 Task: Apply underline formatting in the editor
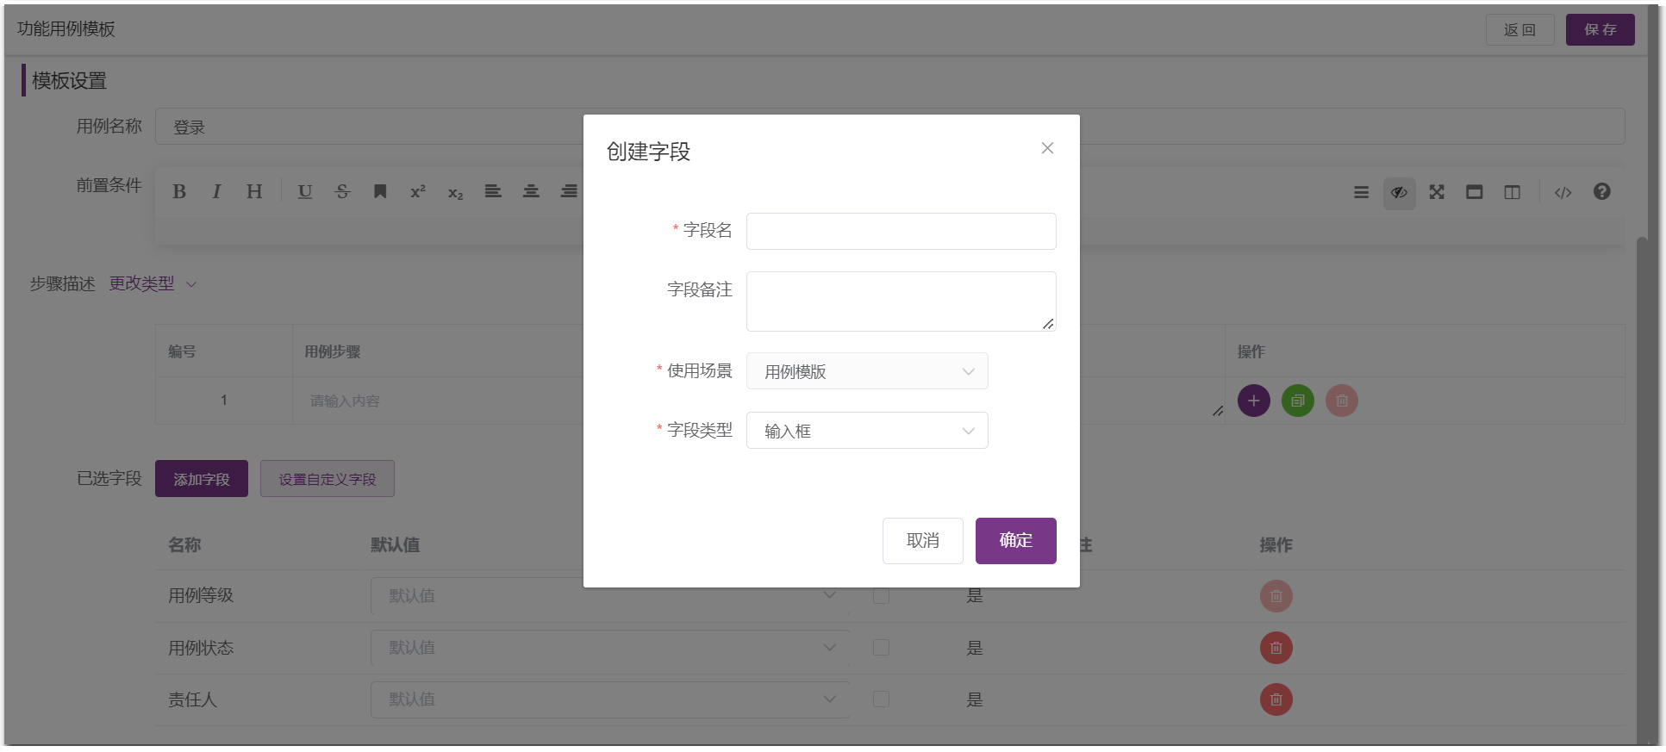click(x=305, y=191)
